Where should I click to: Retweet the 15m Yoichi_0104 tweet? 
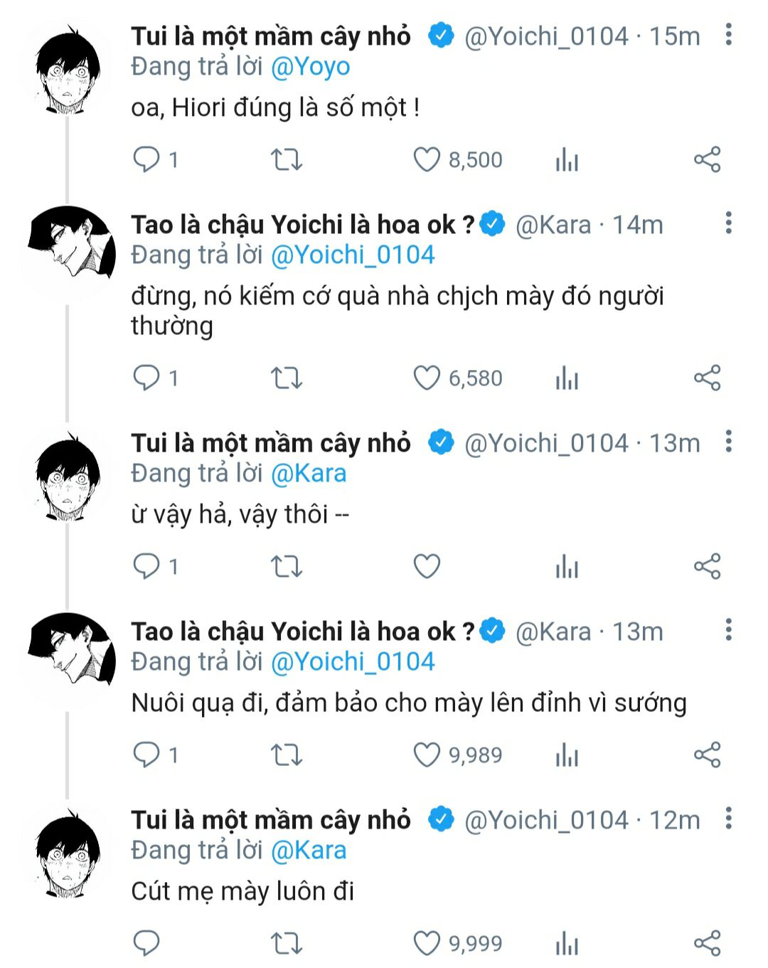pyautogui.click(x=287, y=159)
